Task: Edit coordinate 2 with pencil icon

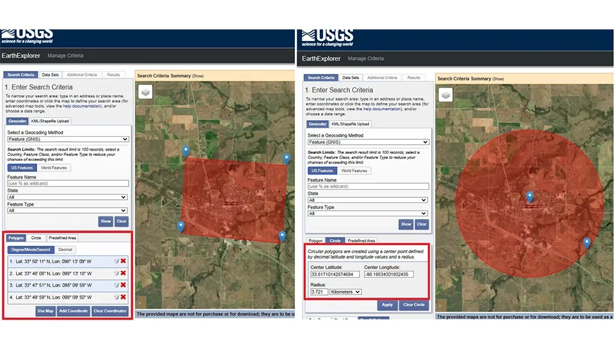Action: 116,273
